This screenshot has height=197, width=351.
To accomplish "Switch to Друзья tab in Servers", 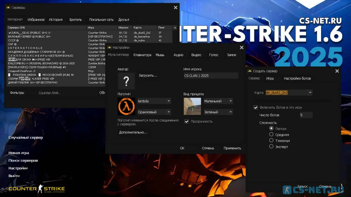I will [124, 20].
